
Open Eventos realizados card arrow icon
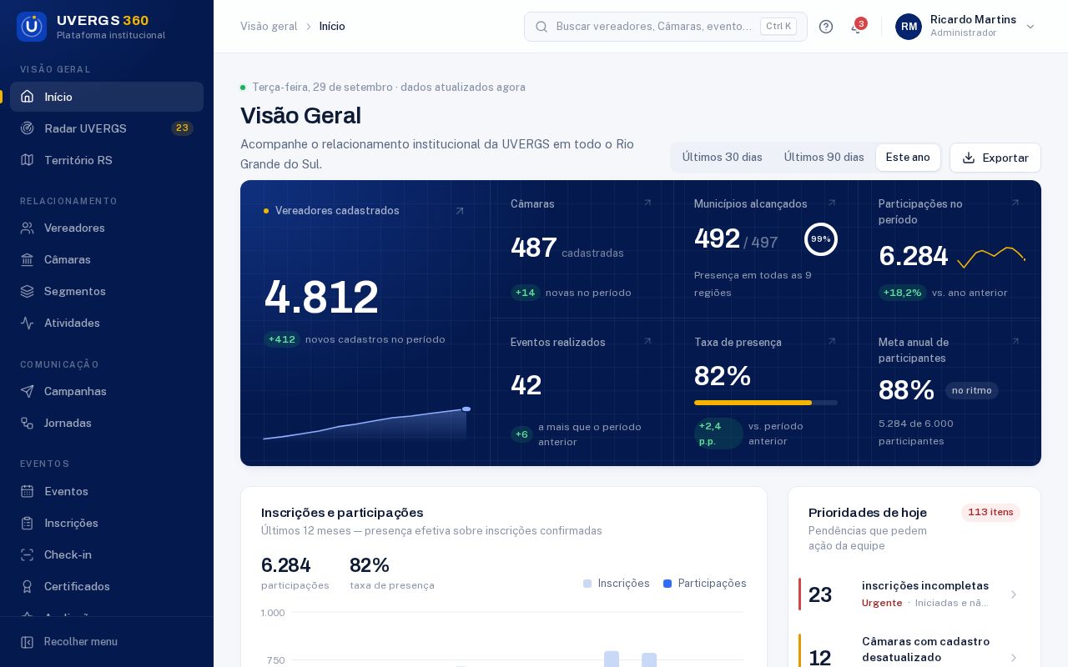647,341
